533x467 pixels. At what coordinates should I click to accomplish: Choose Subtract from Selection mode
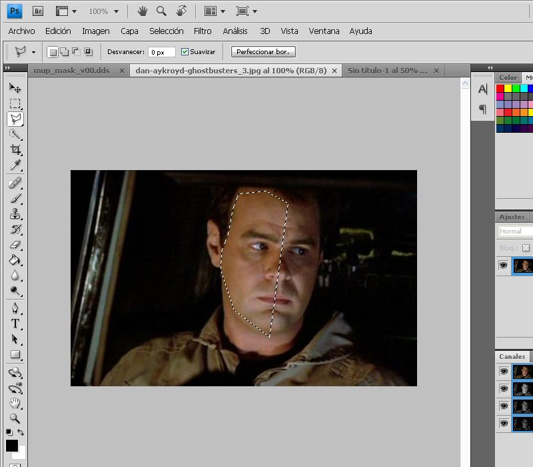click(x=76, y=52)
